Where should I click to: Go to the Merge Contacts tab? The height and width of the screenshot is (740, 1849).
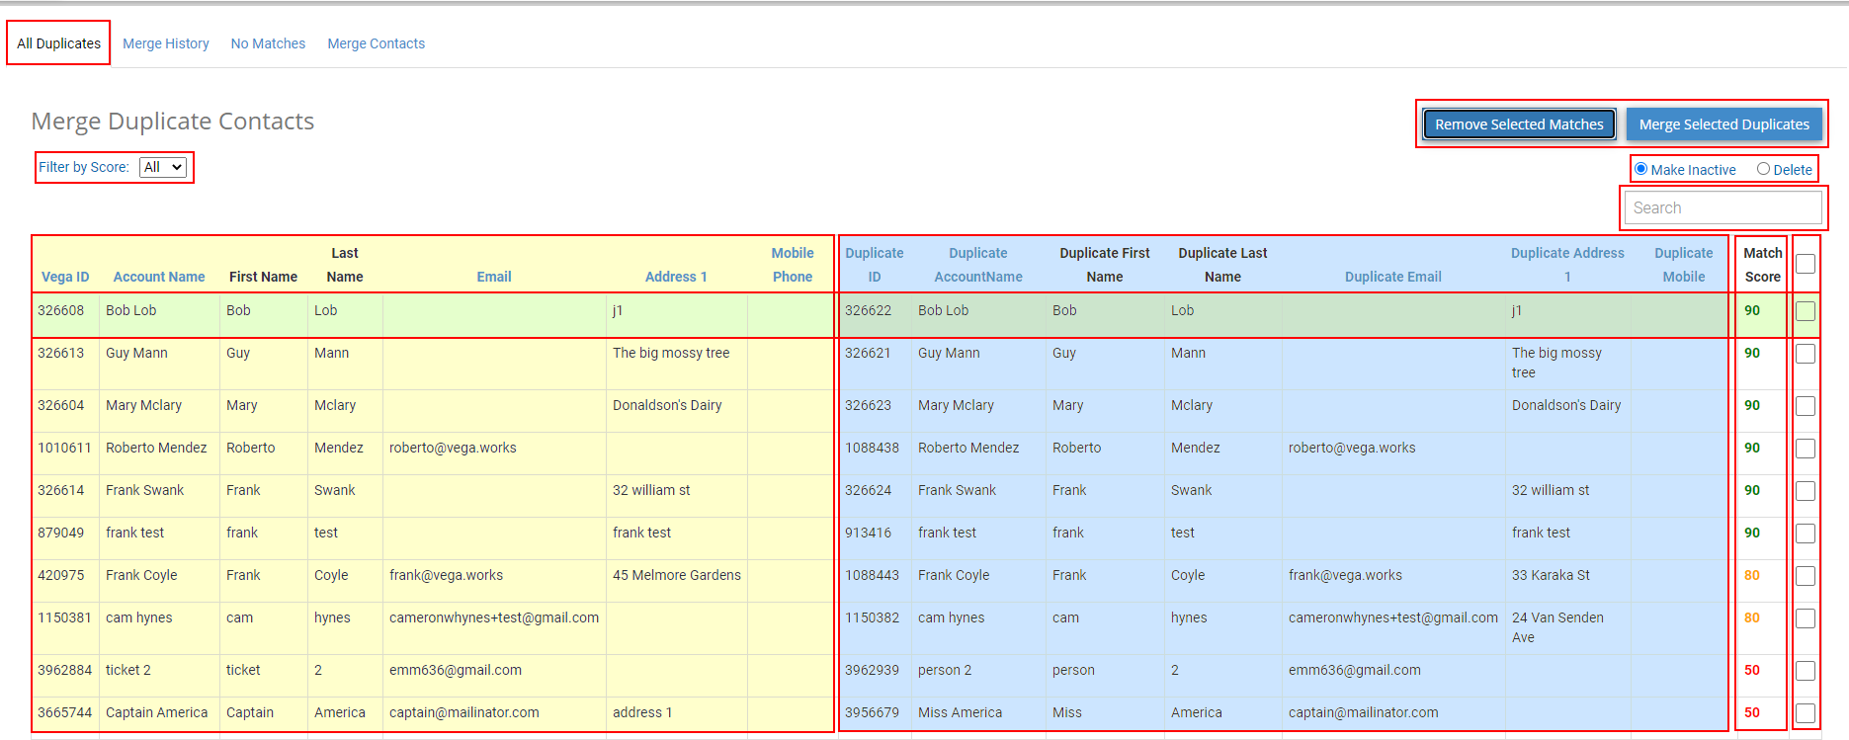377,43
